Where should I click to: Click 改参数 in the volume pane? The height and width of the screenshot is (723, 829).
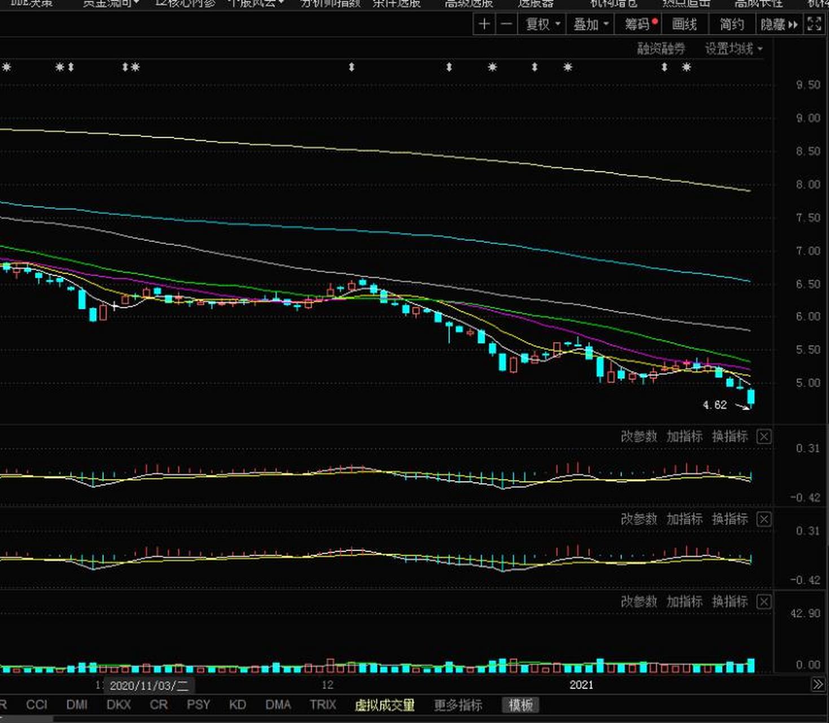click(639, 602)
